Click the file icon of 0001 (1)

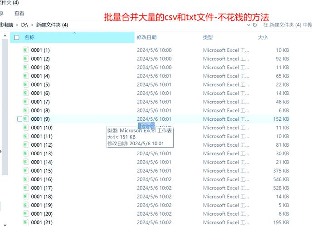click(26, 50)
